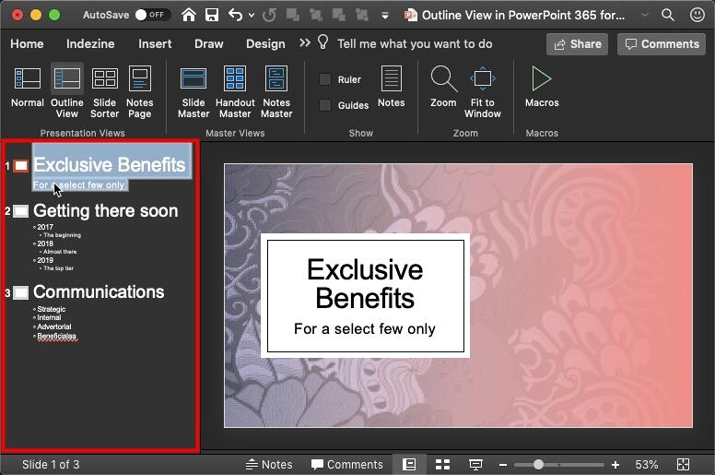Click the Undo arrow icon
Image resolution: width=715 pixels, height=475 pixels.
pos(235,15)
